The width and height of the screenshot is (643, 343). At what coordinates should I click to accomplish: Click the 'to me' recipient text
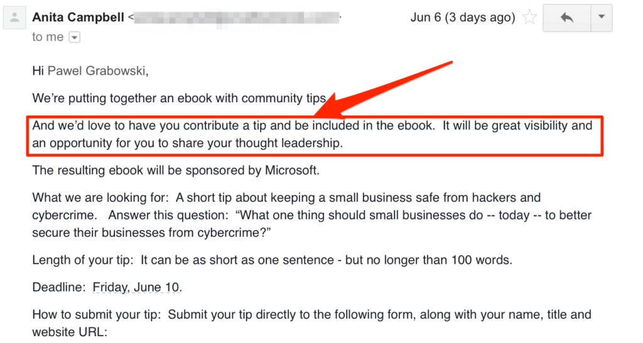[x=48, y=37]
